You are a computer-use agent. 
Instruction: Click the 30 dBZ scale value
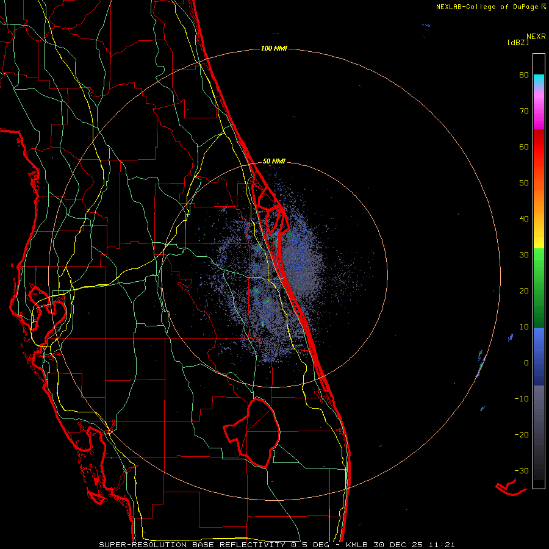click(x=524, y=254)
